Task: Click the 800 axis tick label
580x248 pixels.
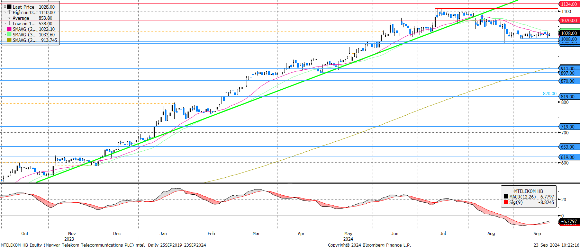Action: 565,102
